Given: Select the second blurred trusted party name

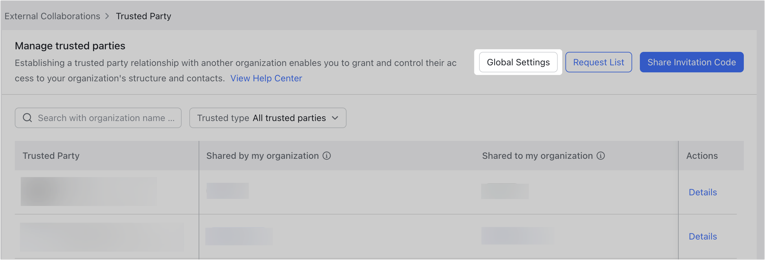Looking at the screenshot, I should pyautogui.click(x=102, y=237).
